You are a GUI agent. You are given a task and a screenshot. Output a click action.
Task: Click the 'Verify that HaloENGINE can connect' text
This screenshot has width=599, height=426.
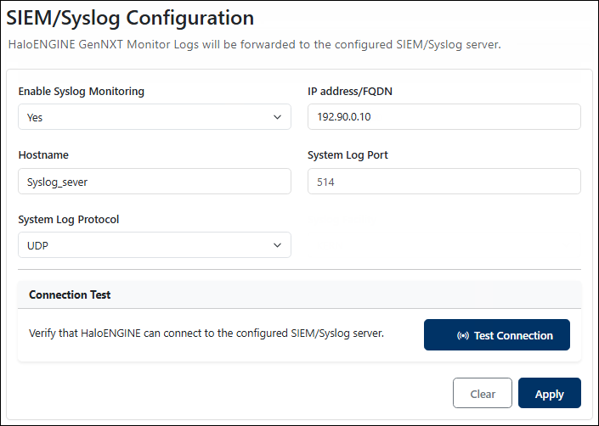[x=206, y=333]
